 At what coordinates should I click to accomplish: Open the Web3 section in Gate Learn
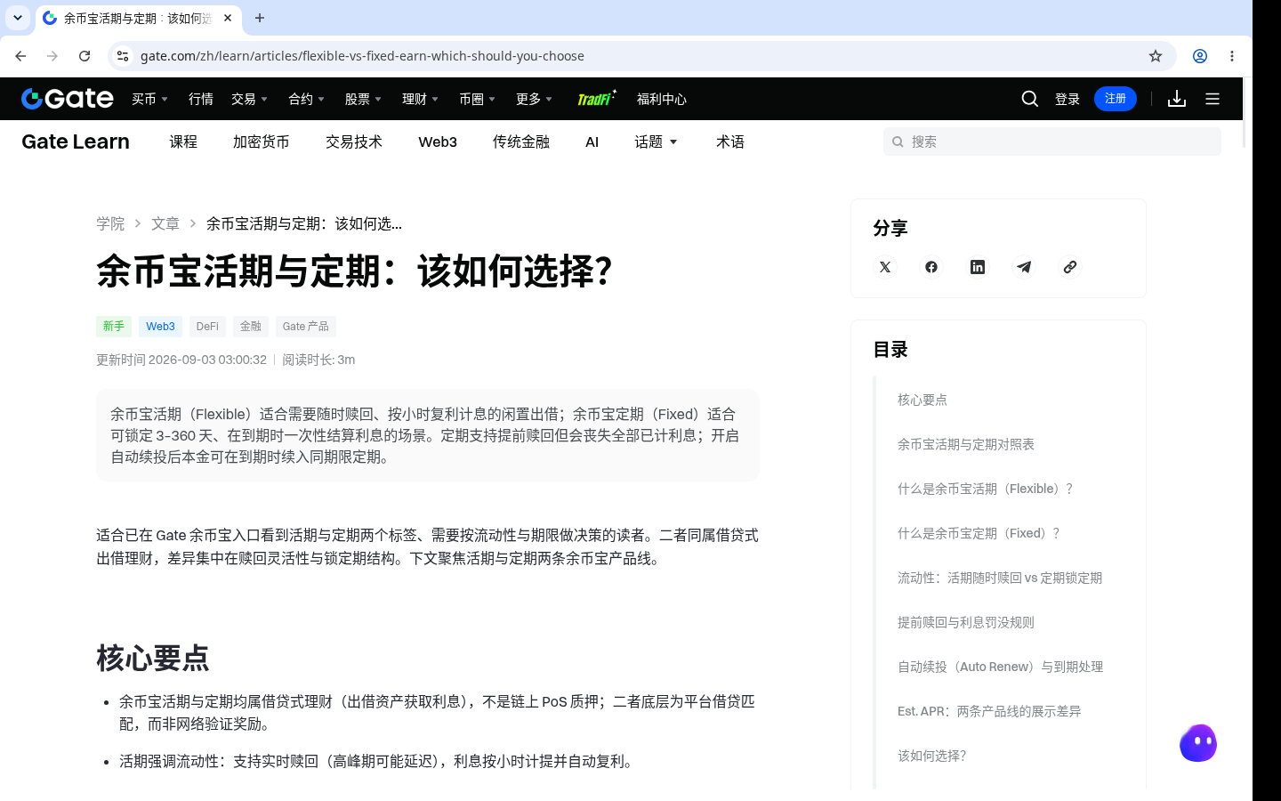click(x=438, y=142)
